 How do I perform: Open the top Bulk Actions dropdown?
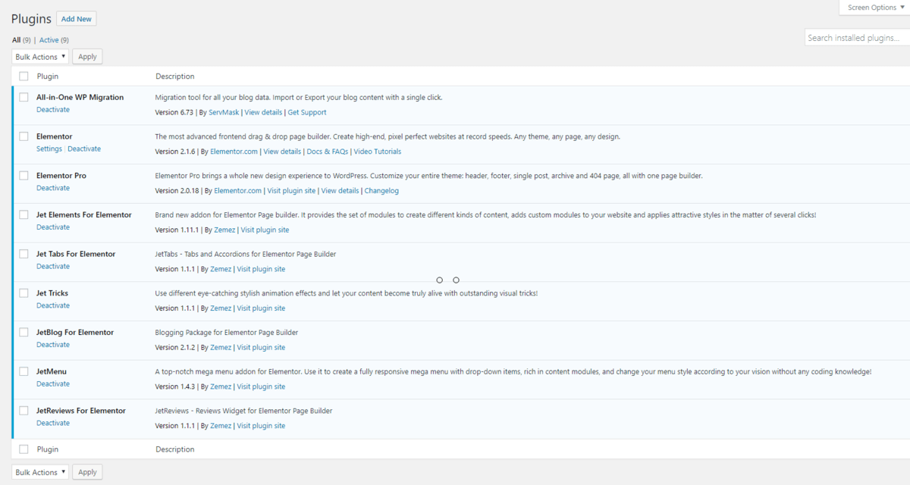[x=40, y=57]
